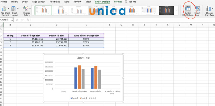Click cell showing 97,0%
The height and width of the screenshot is (106, 215).
click(x=86, y=46)
